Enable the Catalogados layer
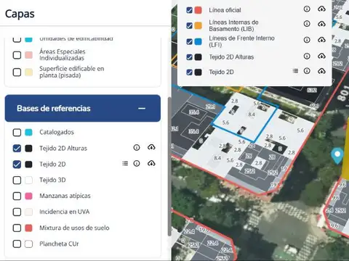This screenshot has width=349, height=261. coord(17,132)
